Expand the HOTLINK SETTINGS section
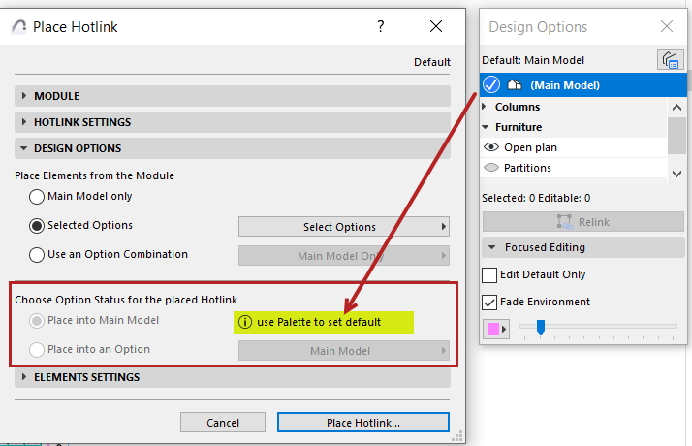Image resolution: width=692 pixels, height=446 pixels. click(24, 122)
